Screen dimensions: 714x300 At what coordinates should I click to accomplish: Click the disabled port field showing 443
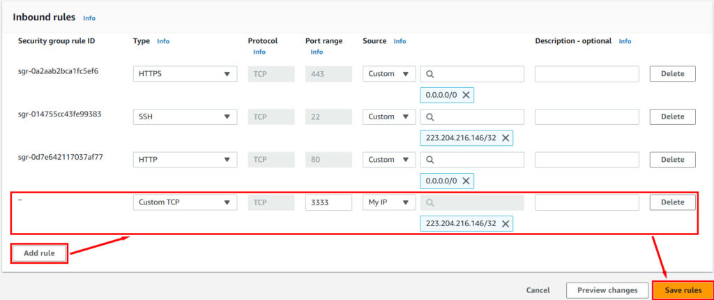[328, 74]
